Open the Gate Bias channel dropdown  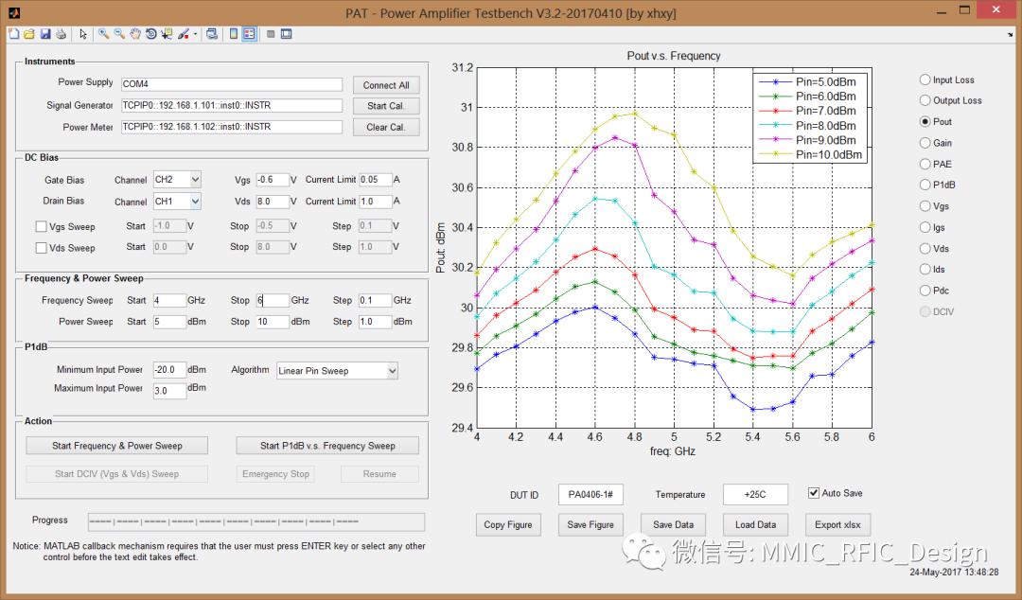coord(177,179)
